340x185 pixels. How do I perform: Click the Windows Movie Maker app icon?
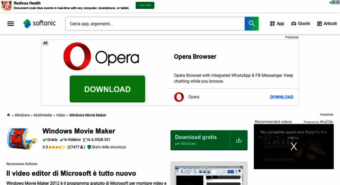pyautogui.click(x=22, y=139)
